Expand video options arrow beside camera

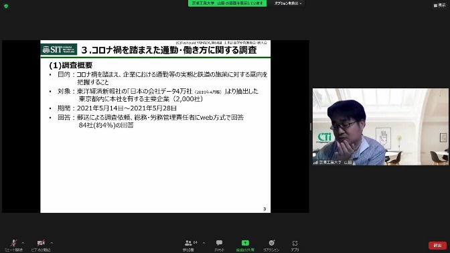52,243
